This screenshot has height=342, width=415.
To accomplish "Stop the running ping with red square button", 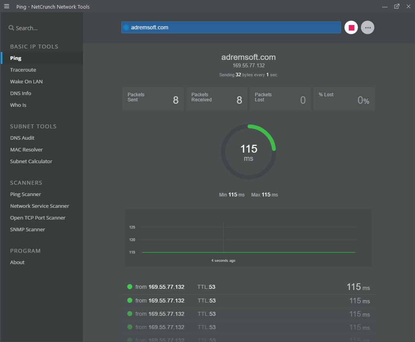I will [x=351, y=27].
